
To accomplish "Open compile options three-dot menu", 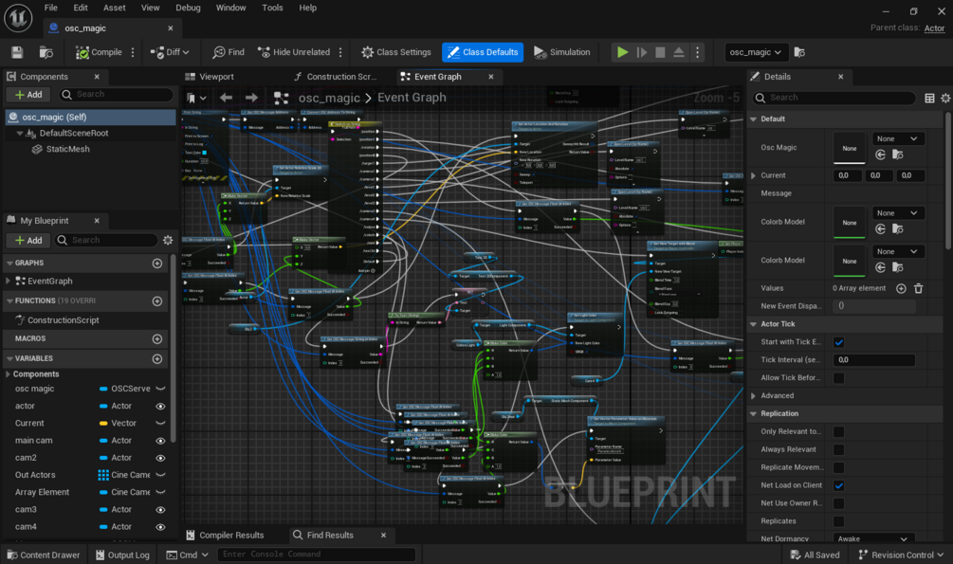I will pyautogui.click(x=133, y=52).
